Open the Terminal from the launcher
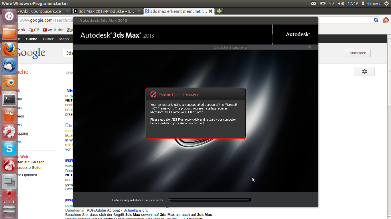Screen dimensions: 391x219 pyautogui.click(x=9, y=99)
